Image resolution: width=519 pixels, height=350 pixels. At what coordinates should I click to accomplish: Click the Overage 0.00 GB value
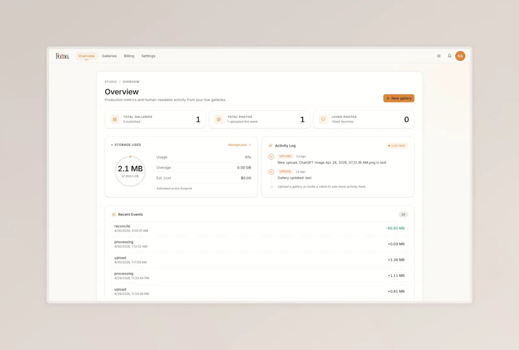point(244,168)
